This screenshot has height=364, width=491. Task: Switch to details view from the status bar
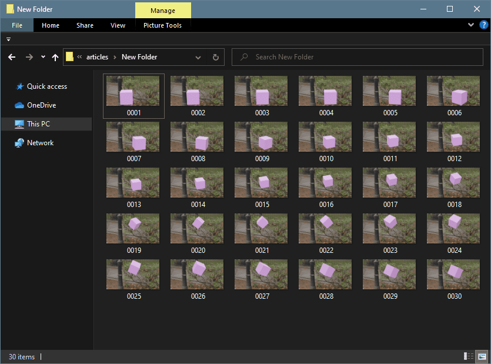click(467, 356)
